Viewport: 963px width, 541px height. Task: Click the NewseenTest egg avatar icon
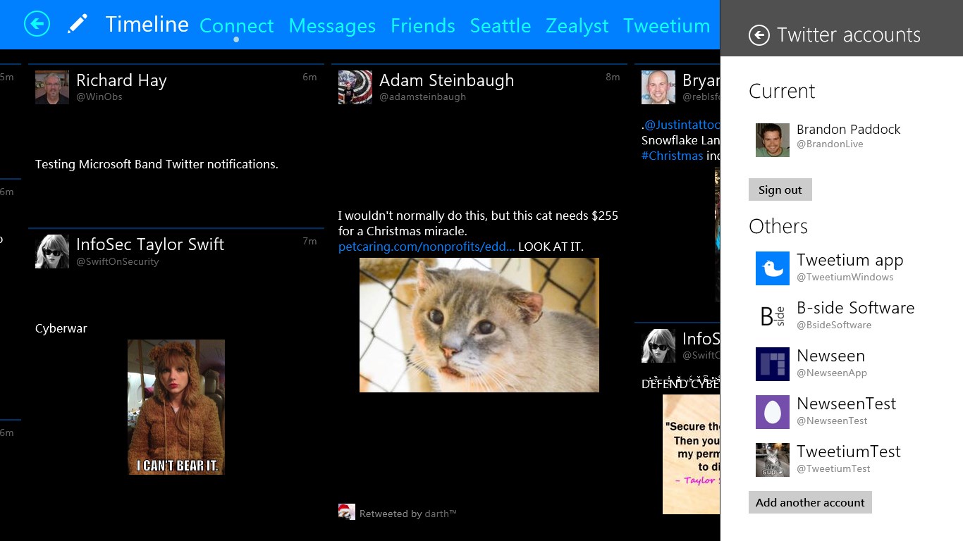(x=772, y=412)
